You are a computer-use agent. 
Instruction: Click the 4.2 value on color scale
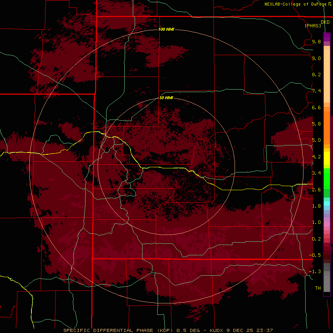pyautogui.click(x=316, y=157)
